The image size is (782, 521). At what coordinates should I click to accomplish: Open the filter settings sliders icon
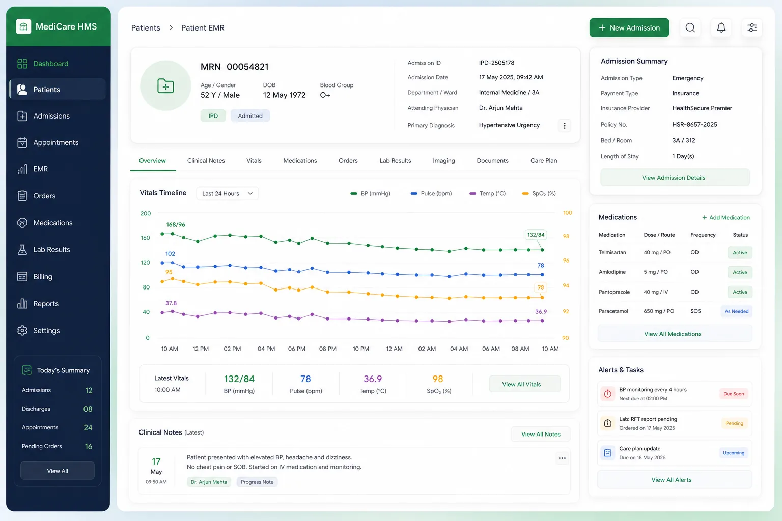(752, 28)
